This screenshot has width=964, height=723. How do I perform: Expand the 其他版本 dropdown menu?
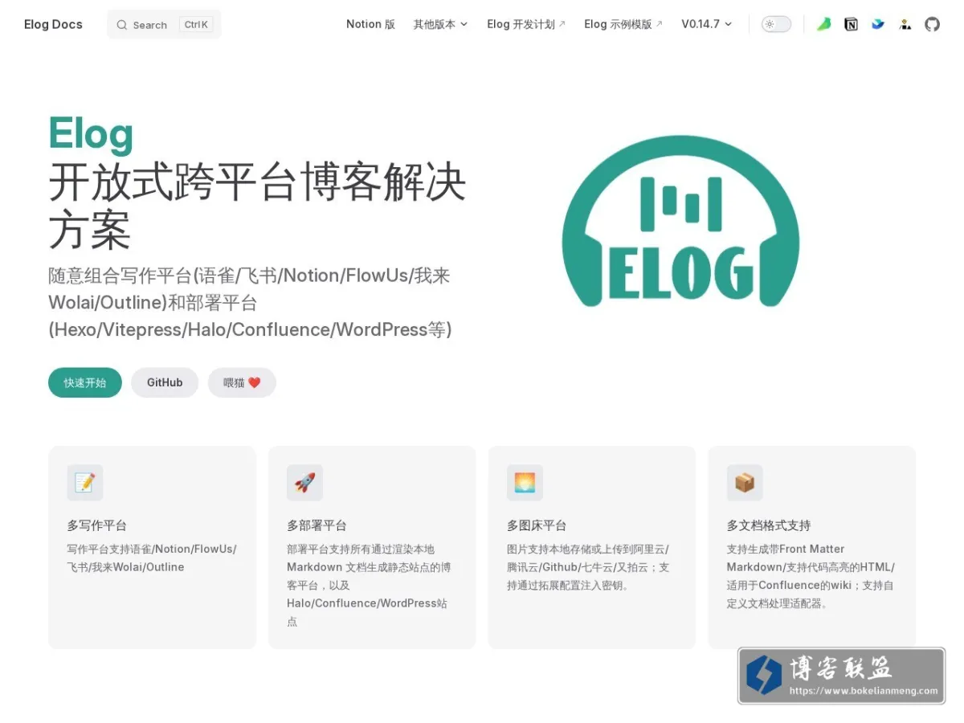tap(440, 24)
